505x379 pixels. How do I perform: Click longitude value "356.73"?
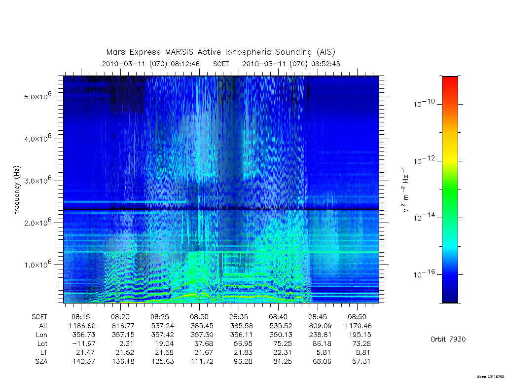(x=84, y=335)
